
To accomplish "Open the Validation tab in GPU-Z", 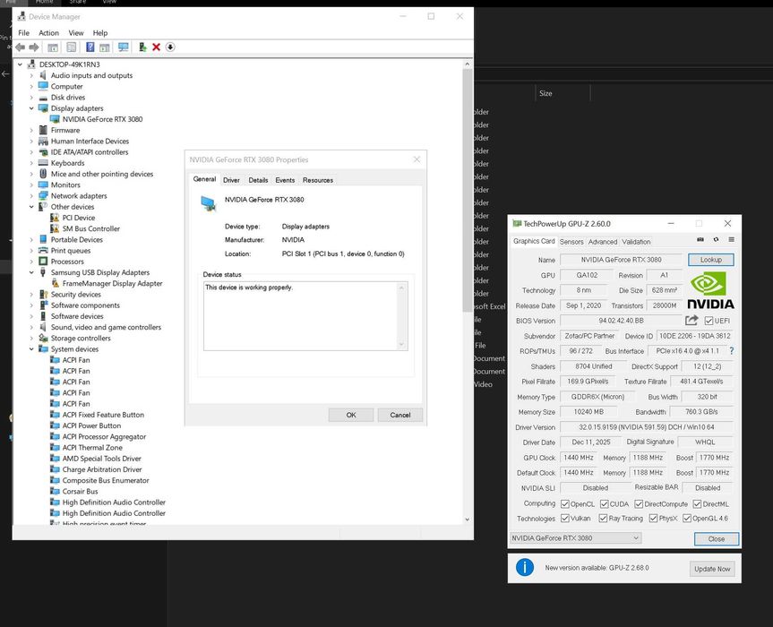I will tap(636, 242).
